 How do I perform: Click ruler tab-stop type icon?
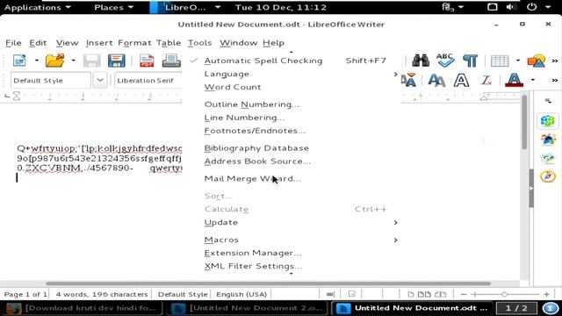[7, 96]
